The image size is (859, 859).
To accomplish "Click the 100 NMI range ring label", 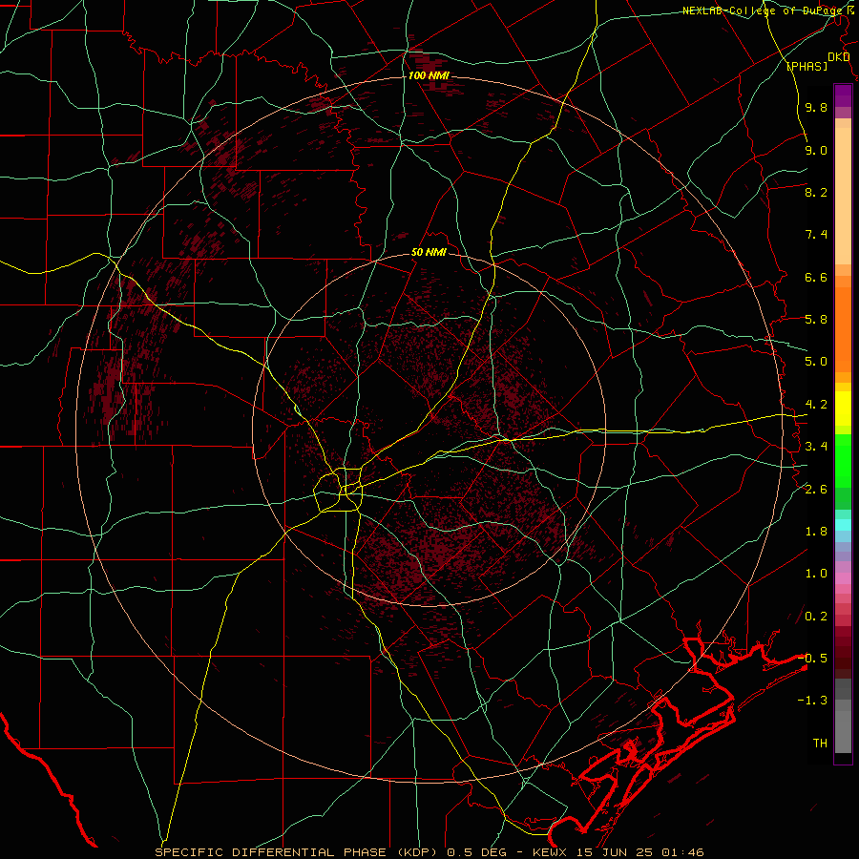I will point(429,75).
